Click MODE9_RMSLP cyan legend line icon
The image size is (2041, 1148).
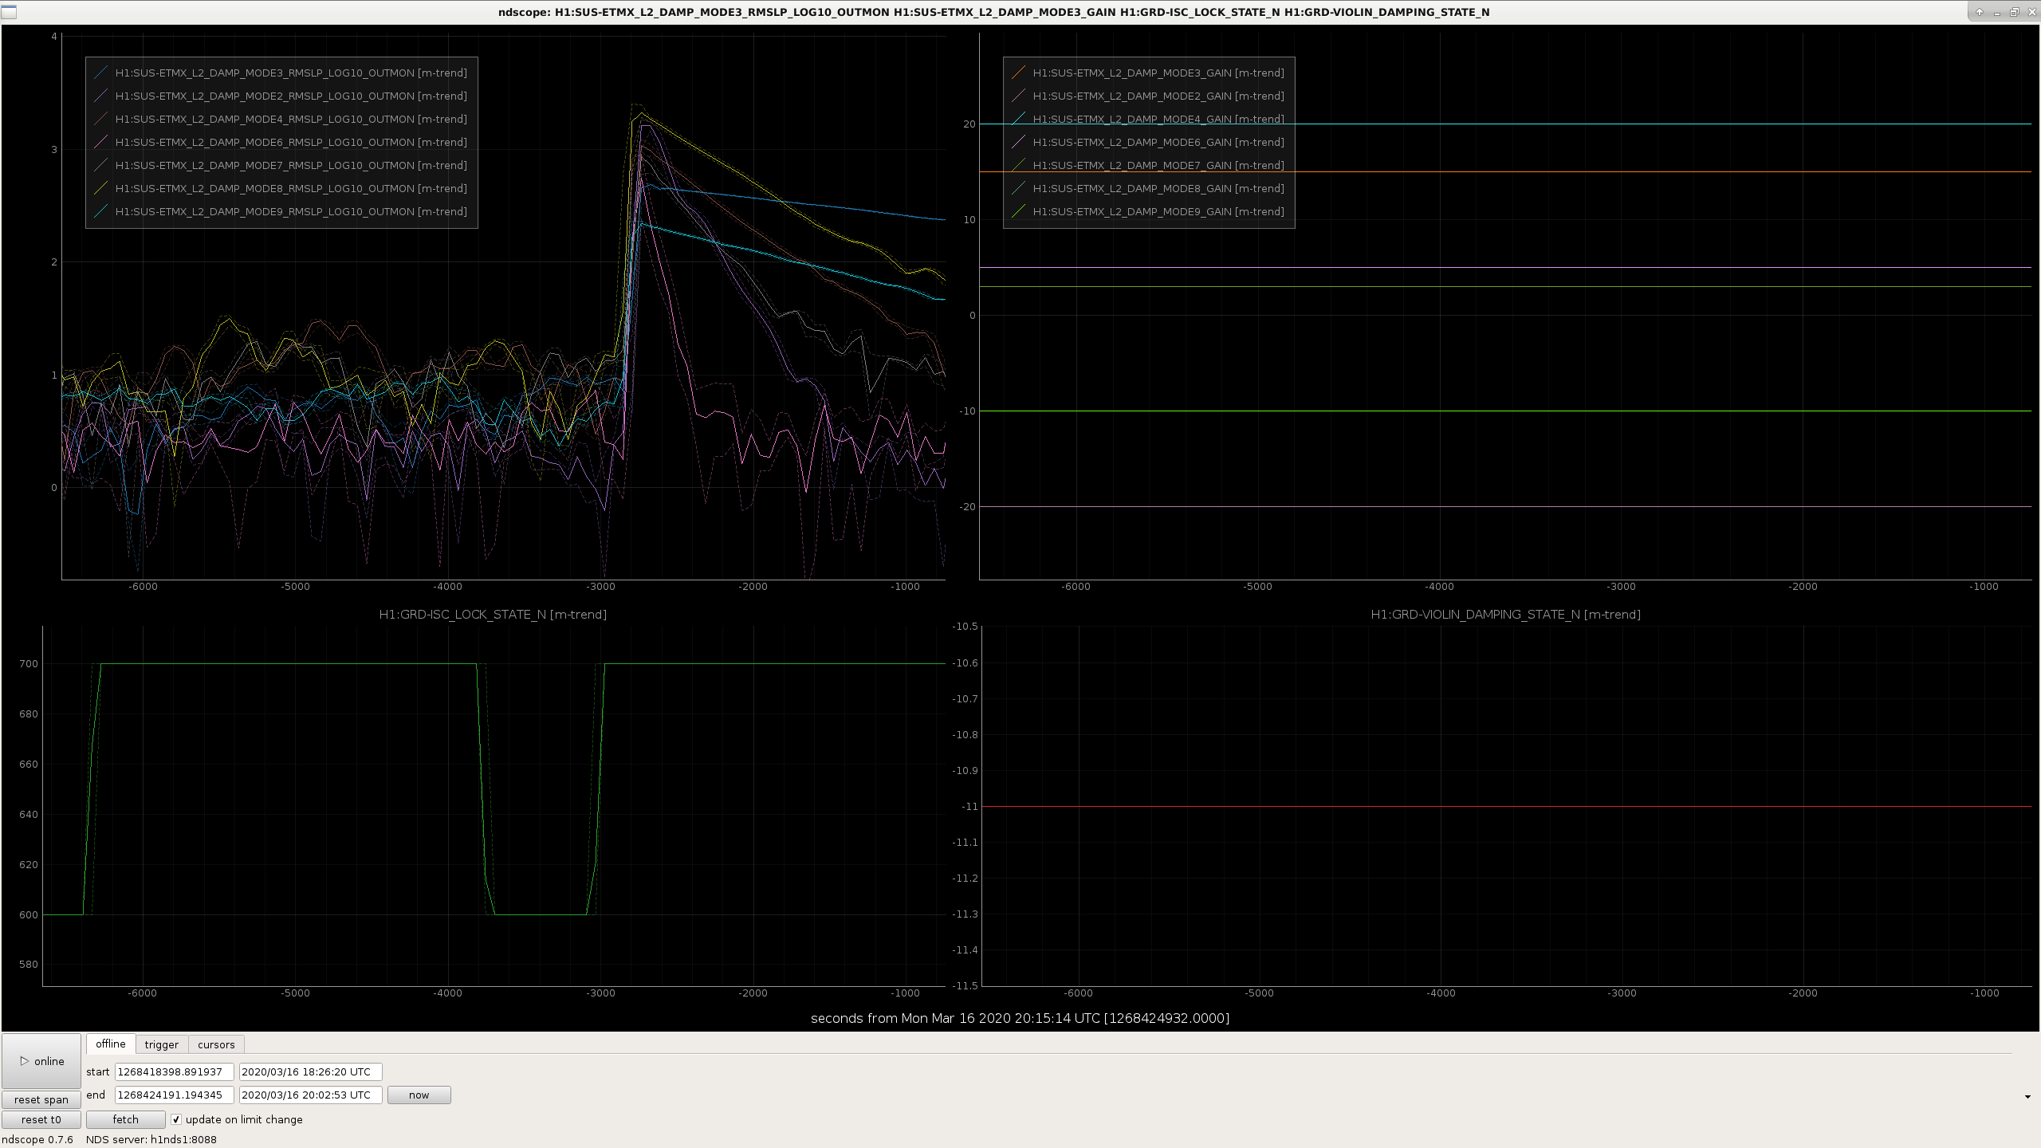pyautogui.click(x=101, y=211)
